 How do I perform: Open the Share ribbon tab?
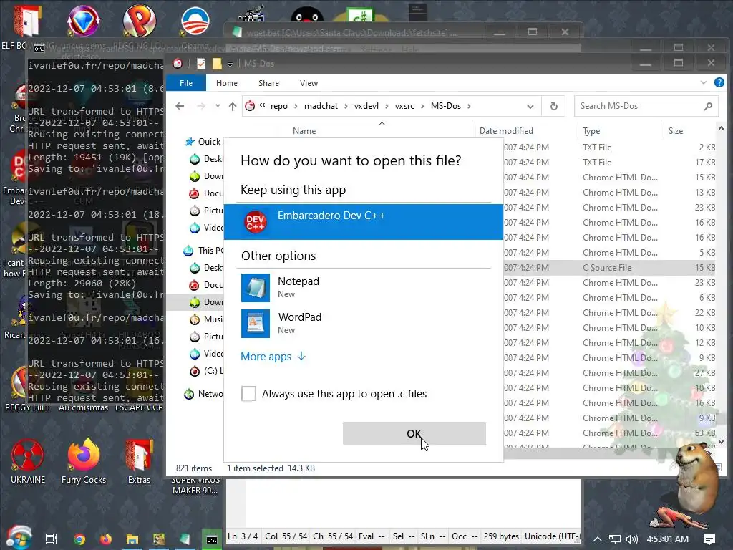point(269,83)
